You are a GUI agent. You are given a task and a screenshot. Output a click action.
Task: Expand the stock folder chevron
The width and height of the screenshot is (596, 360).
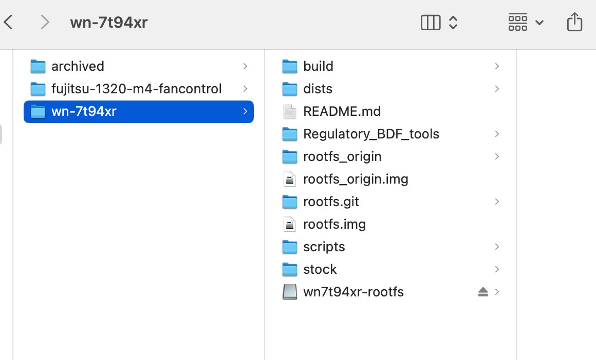[497, 269]
